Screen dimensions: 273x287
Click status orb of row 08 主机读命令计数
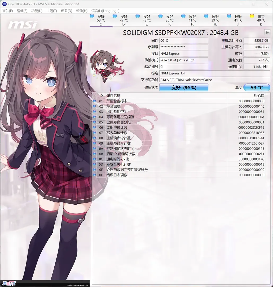[x=94, y=138]
